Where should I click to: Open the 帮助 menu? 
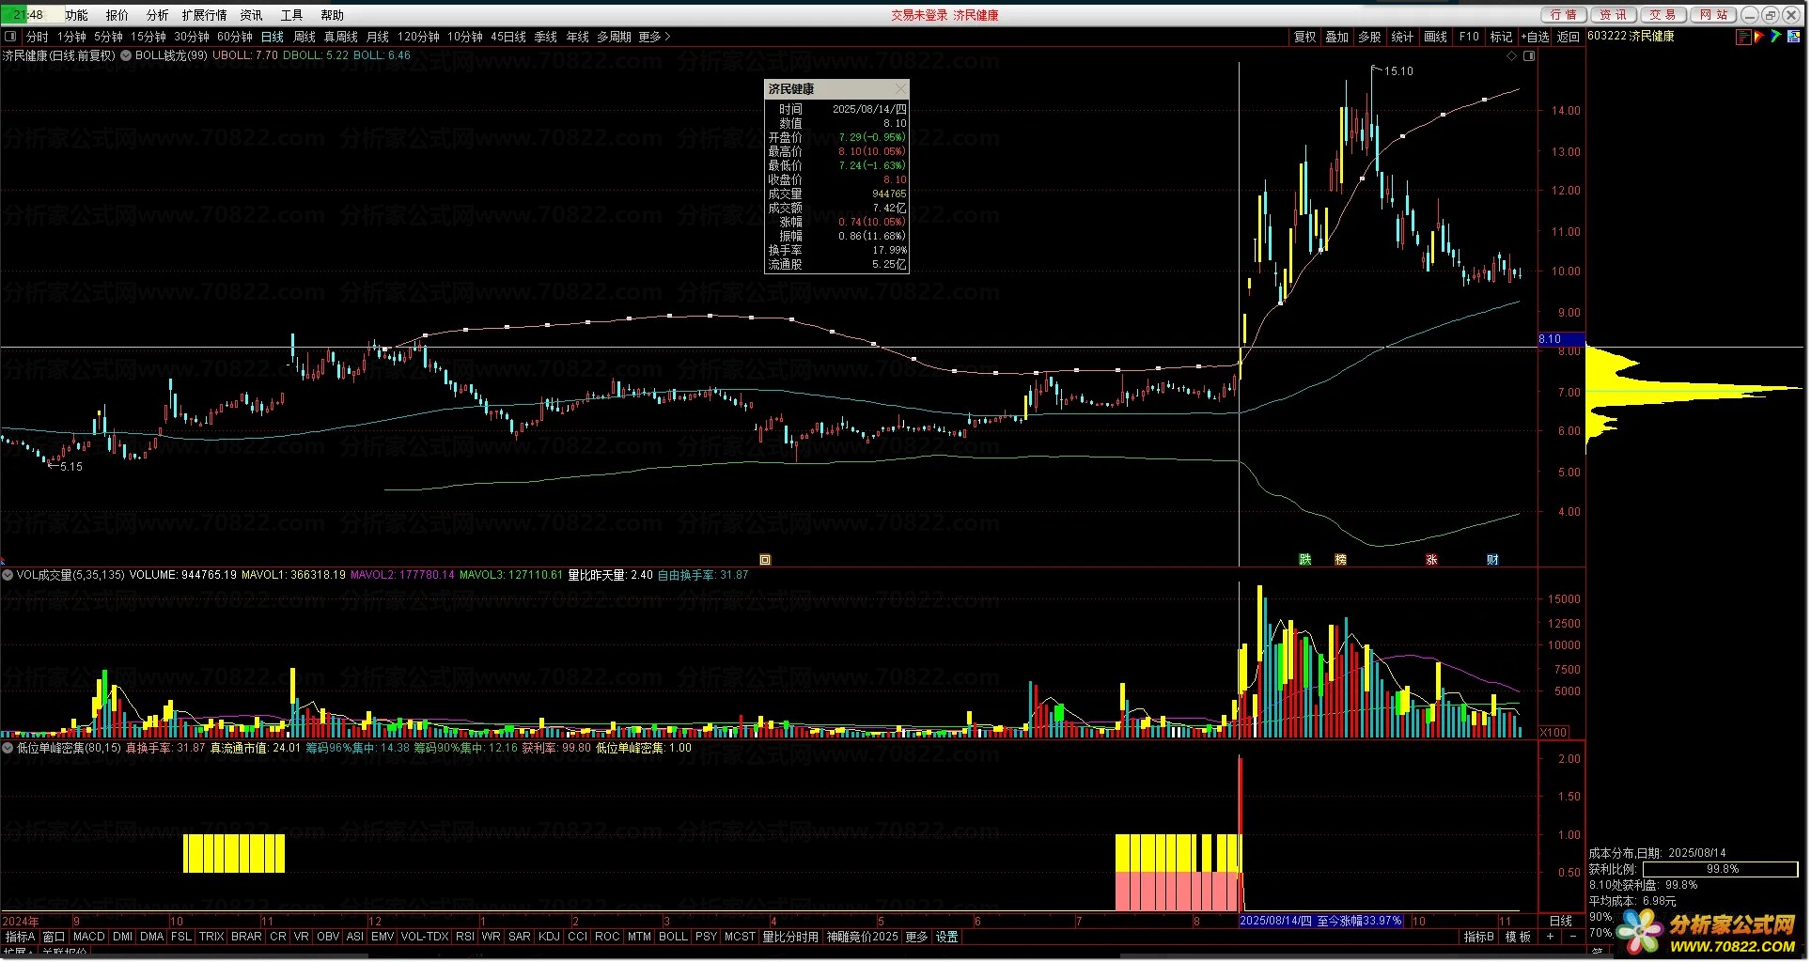(x=333, y=15)
